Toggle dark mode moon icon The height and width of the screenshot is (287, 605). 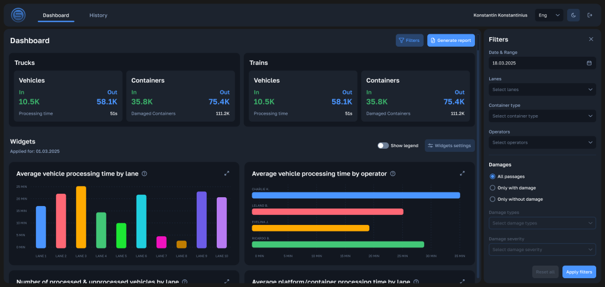[x=573, y=15]
